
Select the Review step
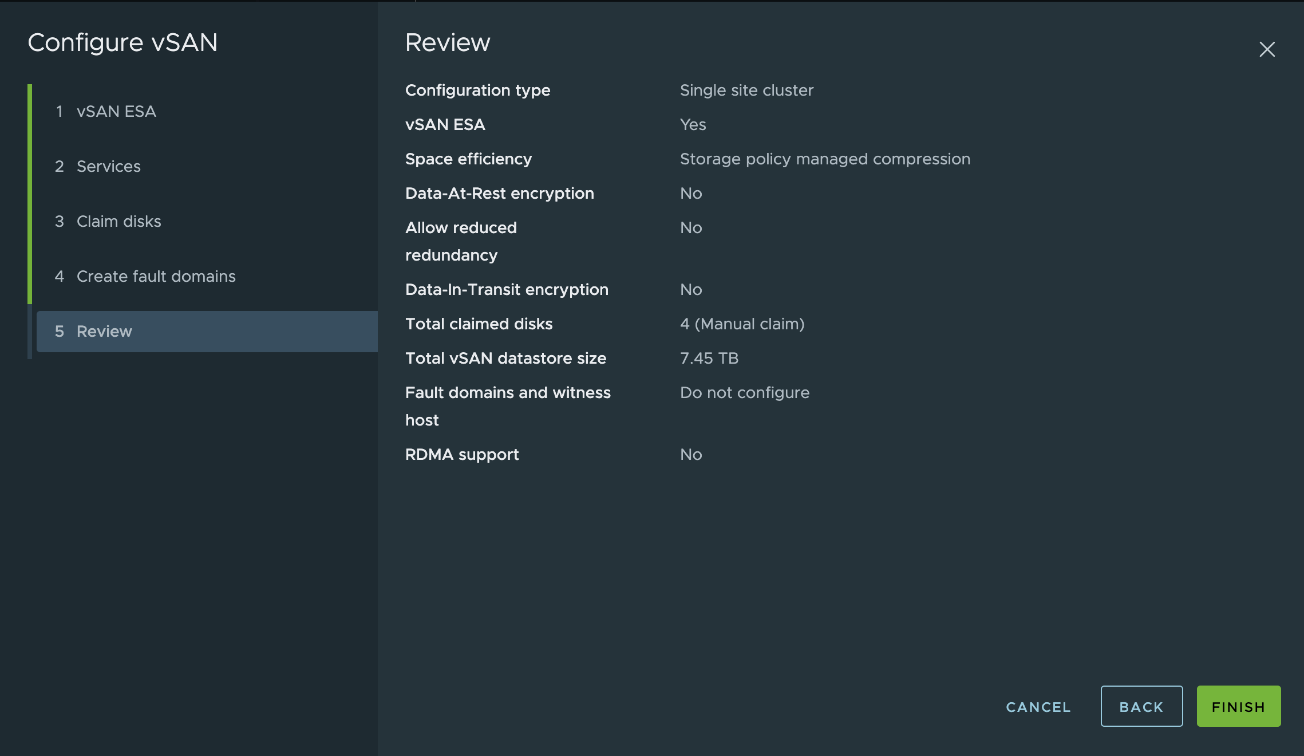click(104, 331)
